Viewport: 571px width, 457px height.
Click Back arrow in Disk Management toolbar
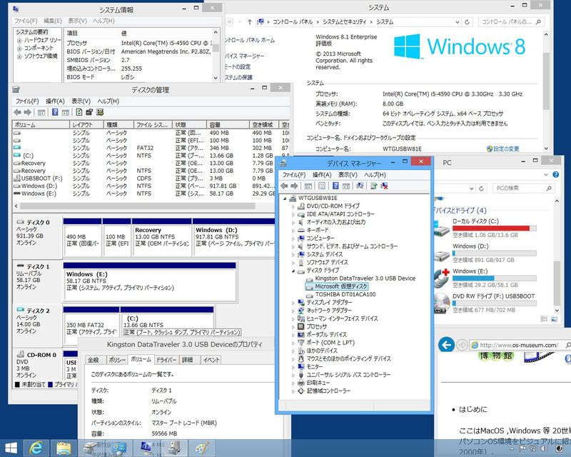click(x=17, y=112)
